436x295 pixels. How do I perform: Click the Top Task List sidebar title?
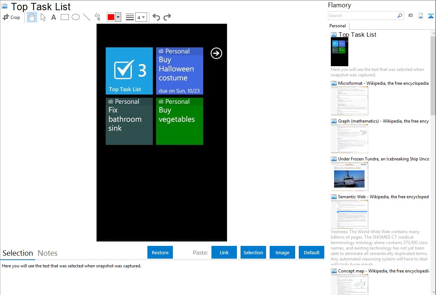[x=357, y=35]
